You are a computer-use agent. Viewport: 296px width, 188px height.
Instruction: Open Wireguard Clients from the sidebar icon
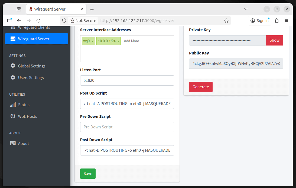(x=13, y=27)
